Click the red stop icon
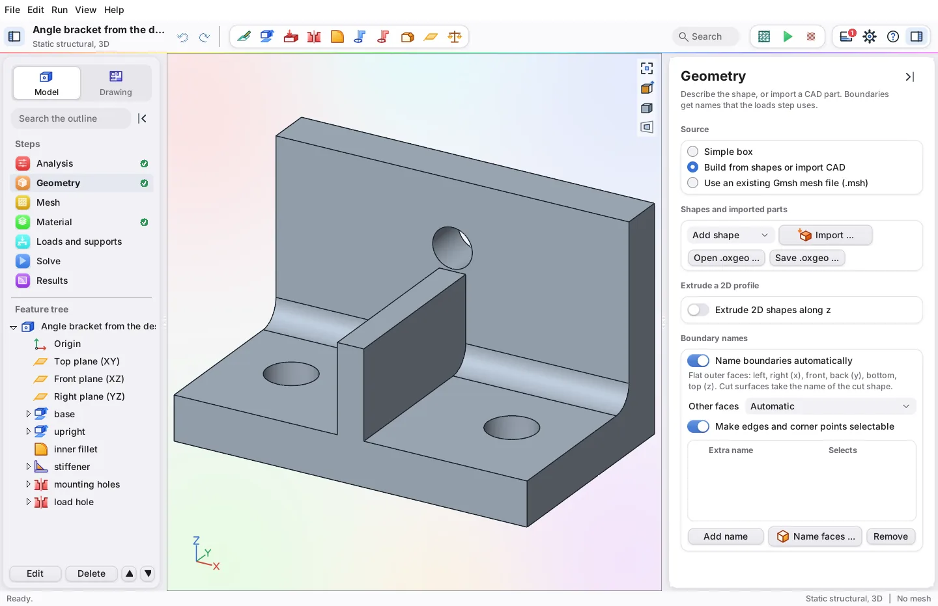Image resolution: width=938 pixels, height=606 pixels. 811,36
